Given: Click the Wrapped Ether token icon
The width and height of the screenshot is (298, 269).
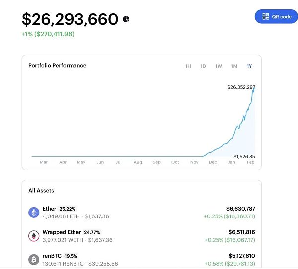Looking at the screenshot, I should click(x=34, y=236).
